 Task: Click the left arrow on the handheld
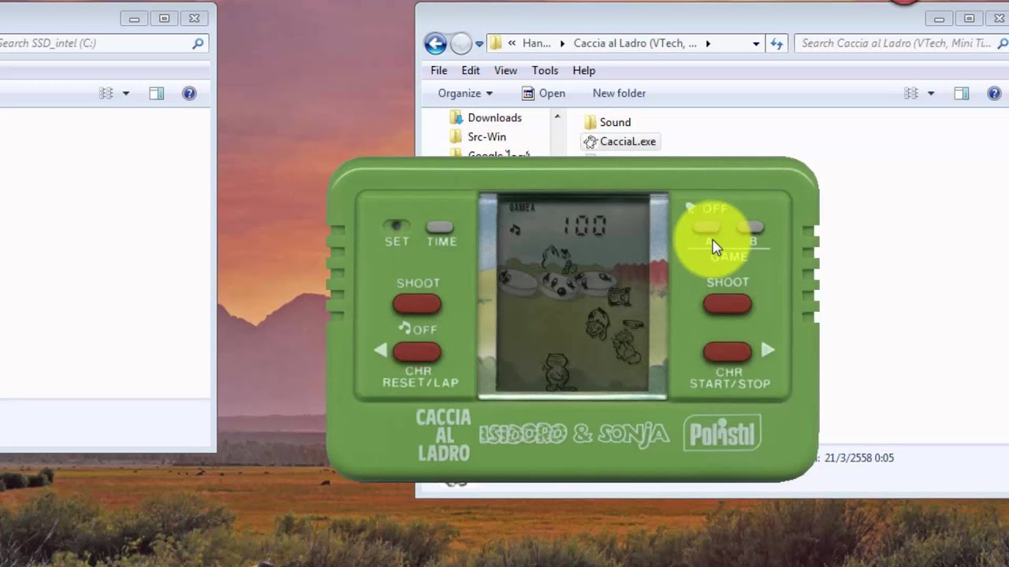(380, 350)
